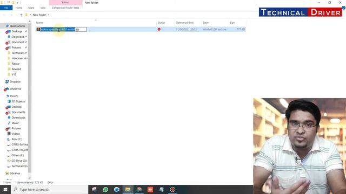The image size is (346, 194).
Task: Open pinned Download folder under Quick access
Action: pyautogui.click(x=18, y=37)
